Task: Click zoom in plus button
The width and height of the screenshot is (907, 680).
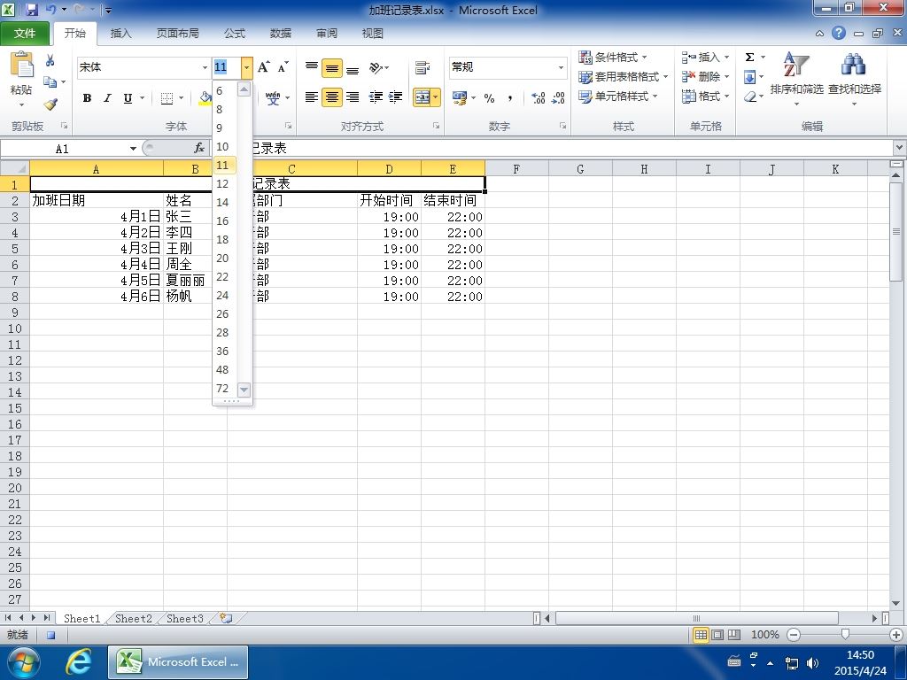Action: pyautogui.click(x=896, y=634)
